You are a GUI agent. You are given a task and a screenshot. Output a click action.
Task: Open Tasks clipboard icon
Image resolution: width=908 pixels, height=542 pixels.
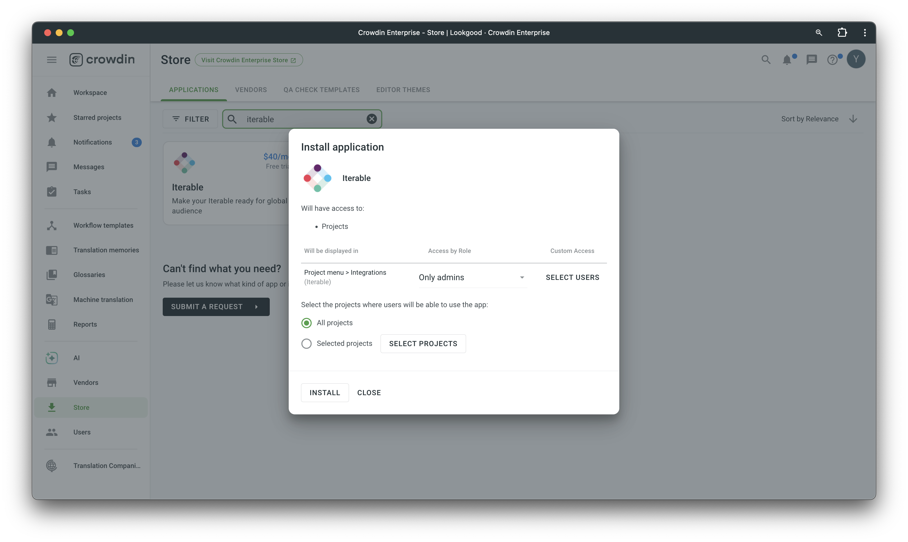(52, 192)
